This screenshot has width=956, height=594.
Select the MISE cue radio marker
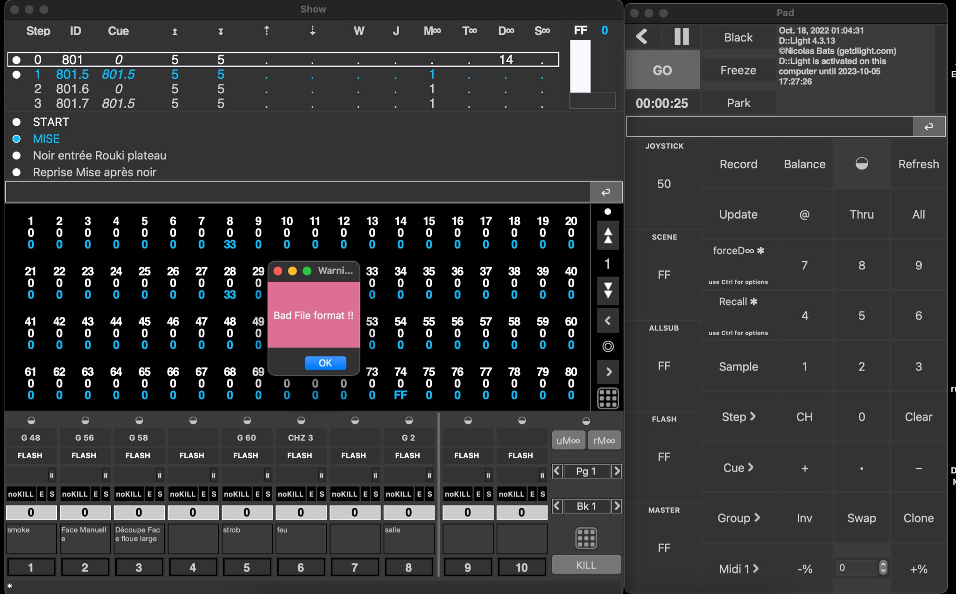tap(17, 139)
